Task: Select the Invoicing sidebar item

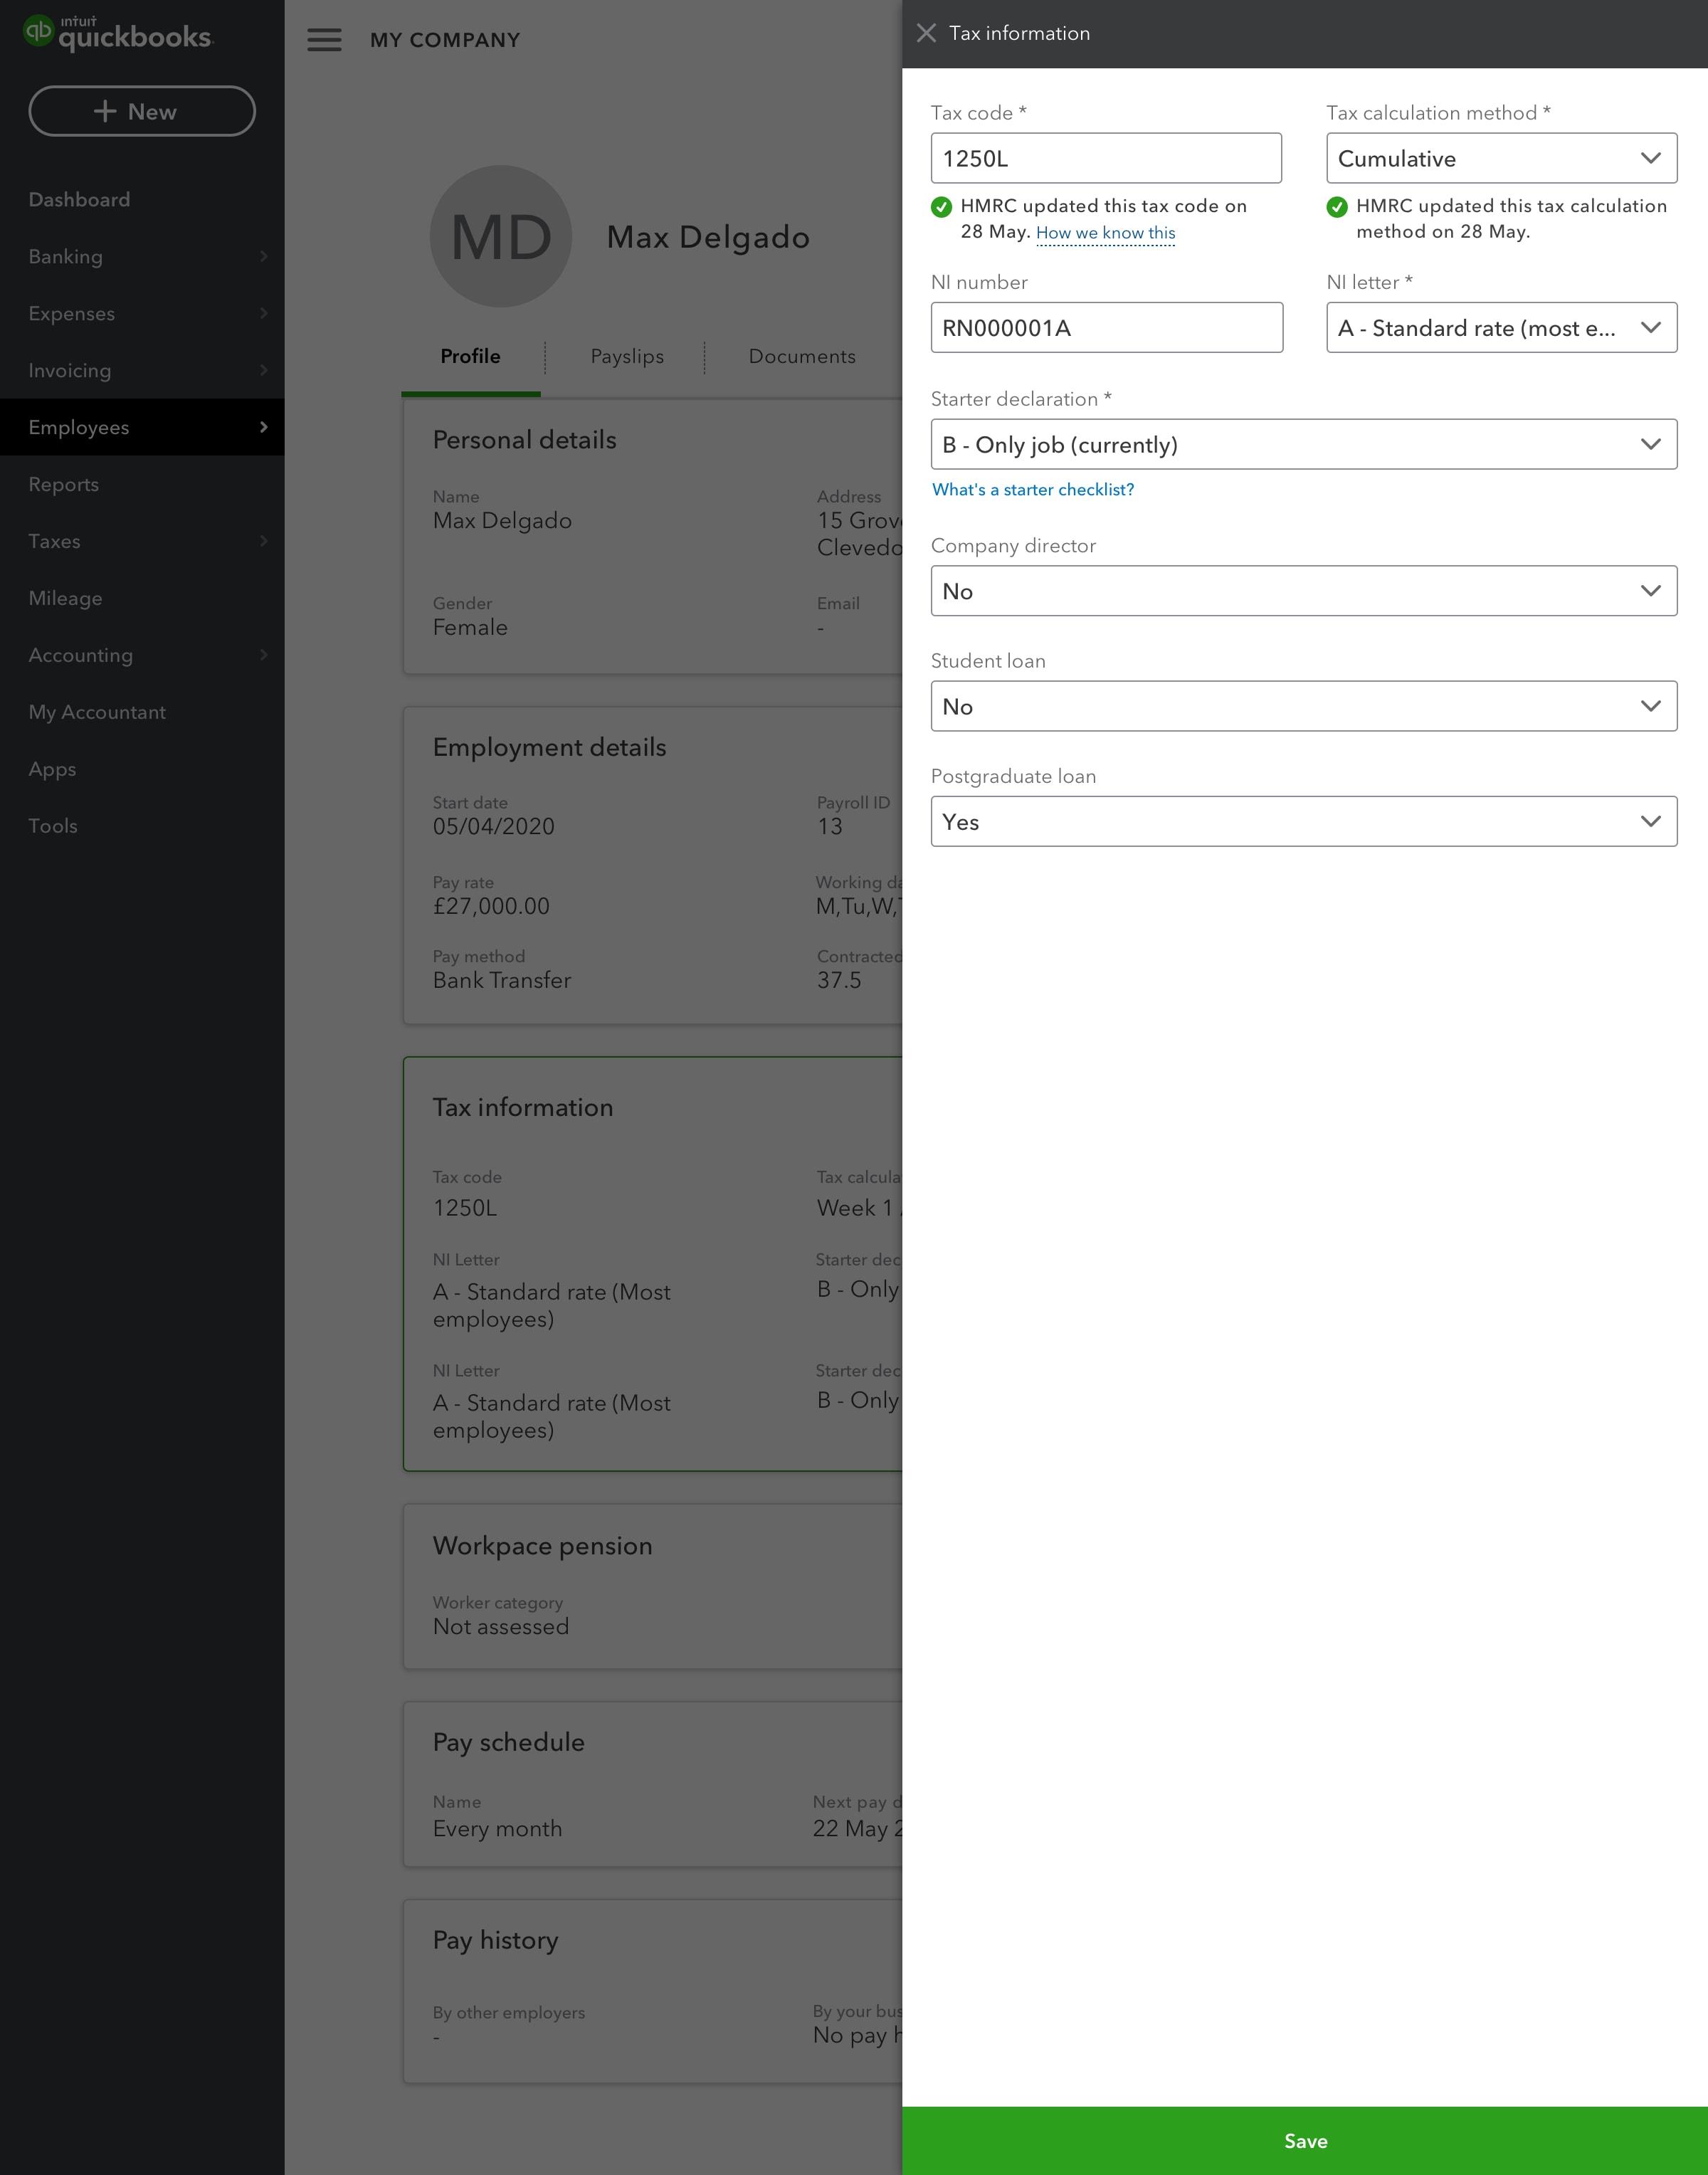Action: pos(142,371)
